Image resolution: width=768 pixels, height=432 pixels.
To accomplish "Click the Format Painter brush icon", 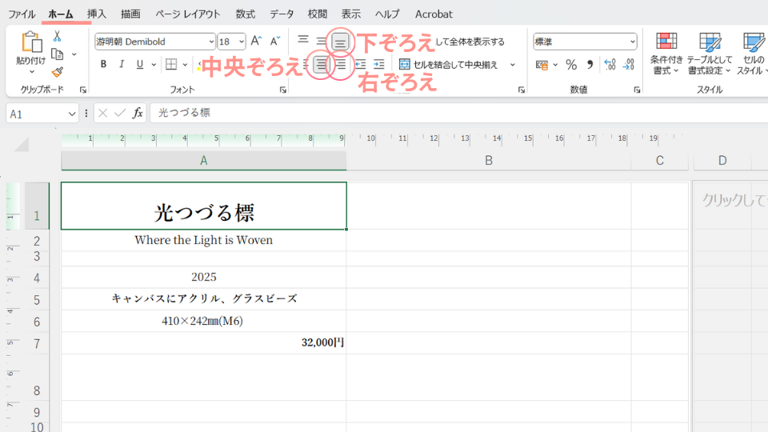I will pyautogui.click(x=58, y=72).
